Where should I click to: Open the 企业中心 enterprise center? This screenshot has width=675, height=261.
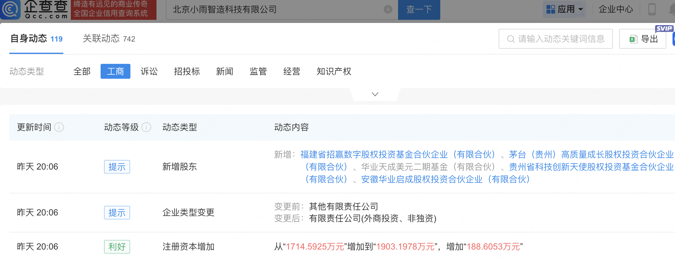[x=615, y=9]
